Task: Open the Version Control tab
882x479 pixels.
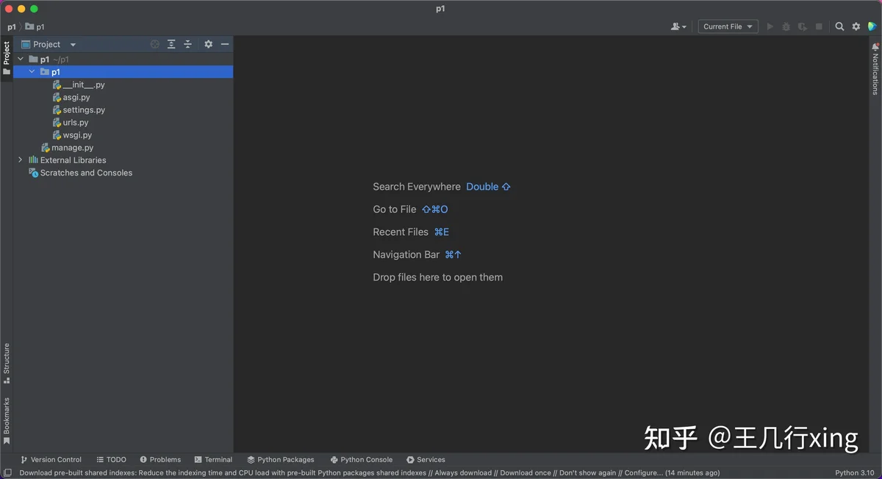Action: point(51,460)
